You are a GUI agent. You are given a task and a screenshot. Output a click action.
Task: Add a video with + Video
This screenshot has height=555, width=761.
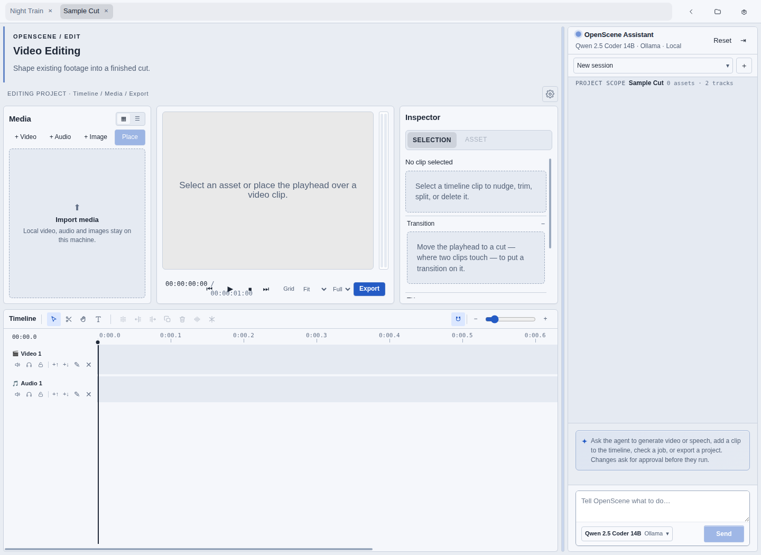[26, 137]
